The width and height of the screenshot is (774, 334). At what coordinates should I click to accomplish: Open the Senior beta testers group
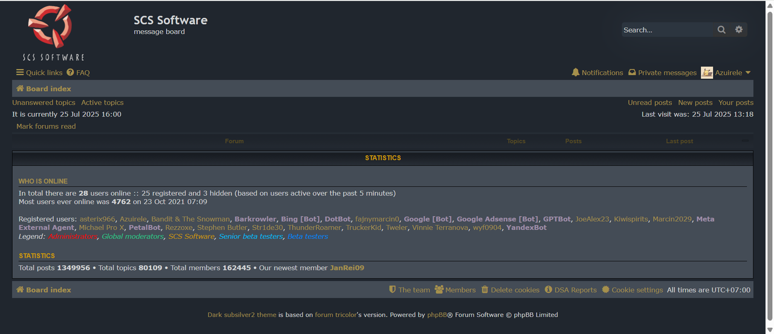[251, 237]
